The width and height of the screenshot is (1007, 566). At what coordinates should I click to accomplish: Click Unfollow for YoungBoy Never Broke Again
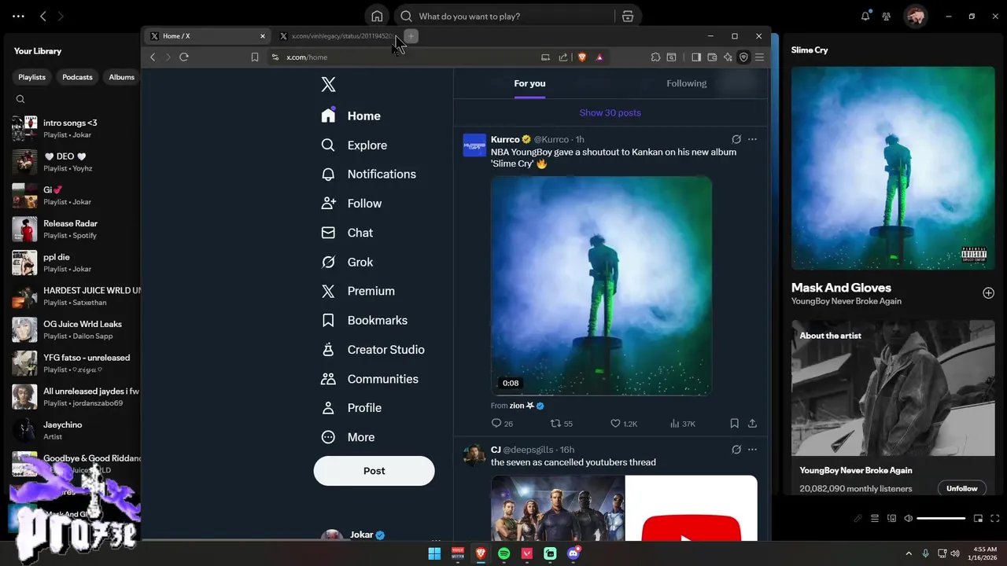961,488
